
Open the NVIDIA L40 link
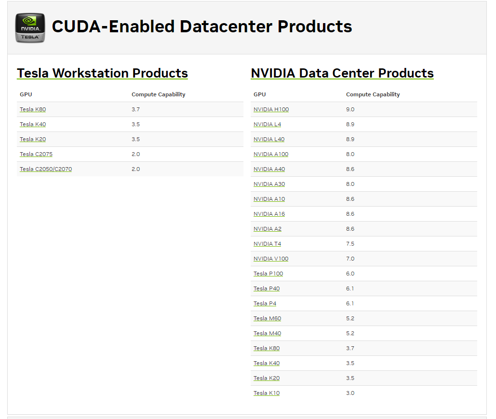(x=269, y=139)
